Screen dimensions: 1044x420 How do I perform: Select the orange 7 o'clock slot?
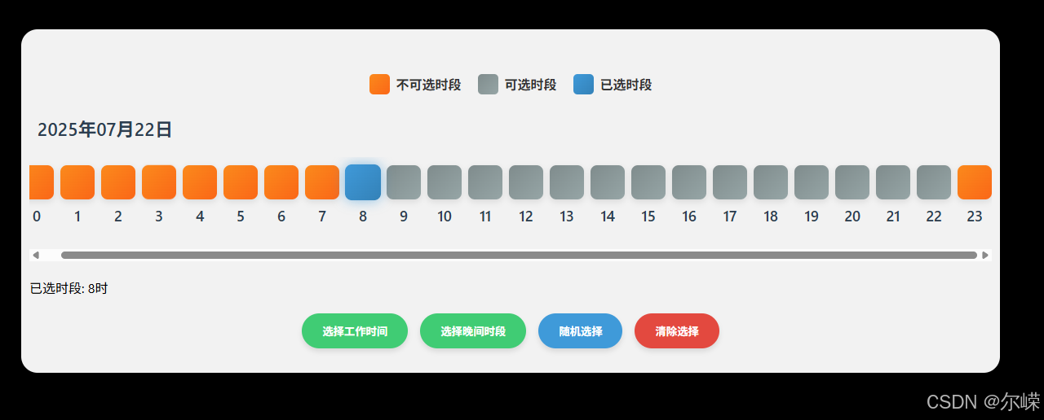322,182
